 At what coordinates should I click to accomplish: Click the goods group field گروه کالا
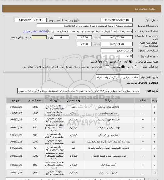click(x=79, y=91)
